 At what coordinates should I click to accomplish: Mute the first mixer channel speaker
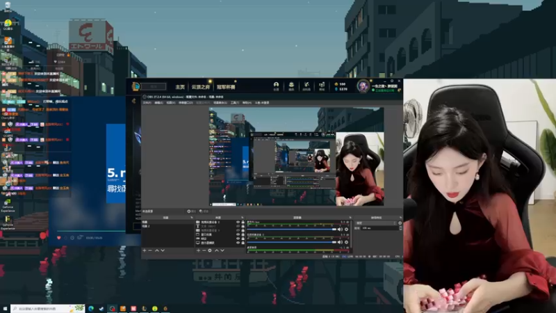(340, 230)
